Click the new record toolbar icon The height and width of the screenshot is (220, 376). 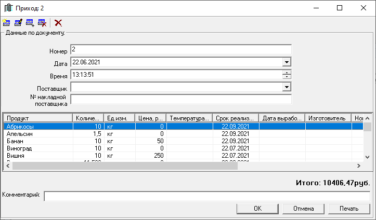tap(6, 23)
